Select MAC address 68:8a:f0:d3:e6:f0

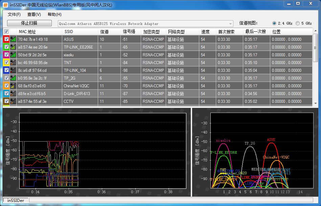[x=32, y=86]
